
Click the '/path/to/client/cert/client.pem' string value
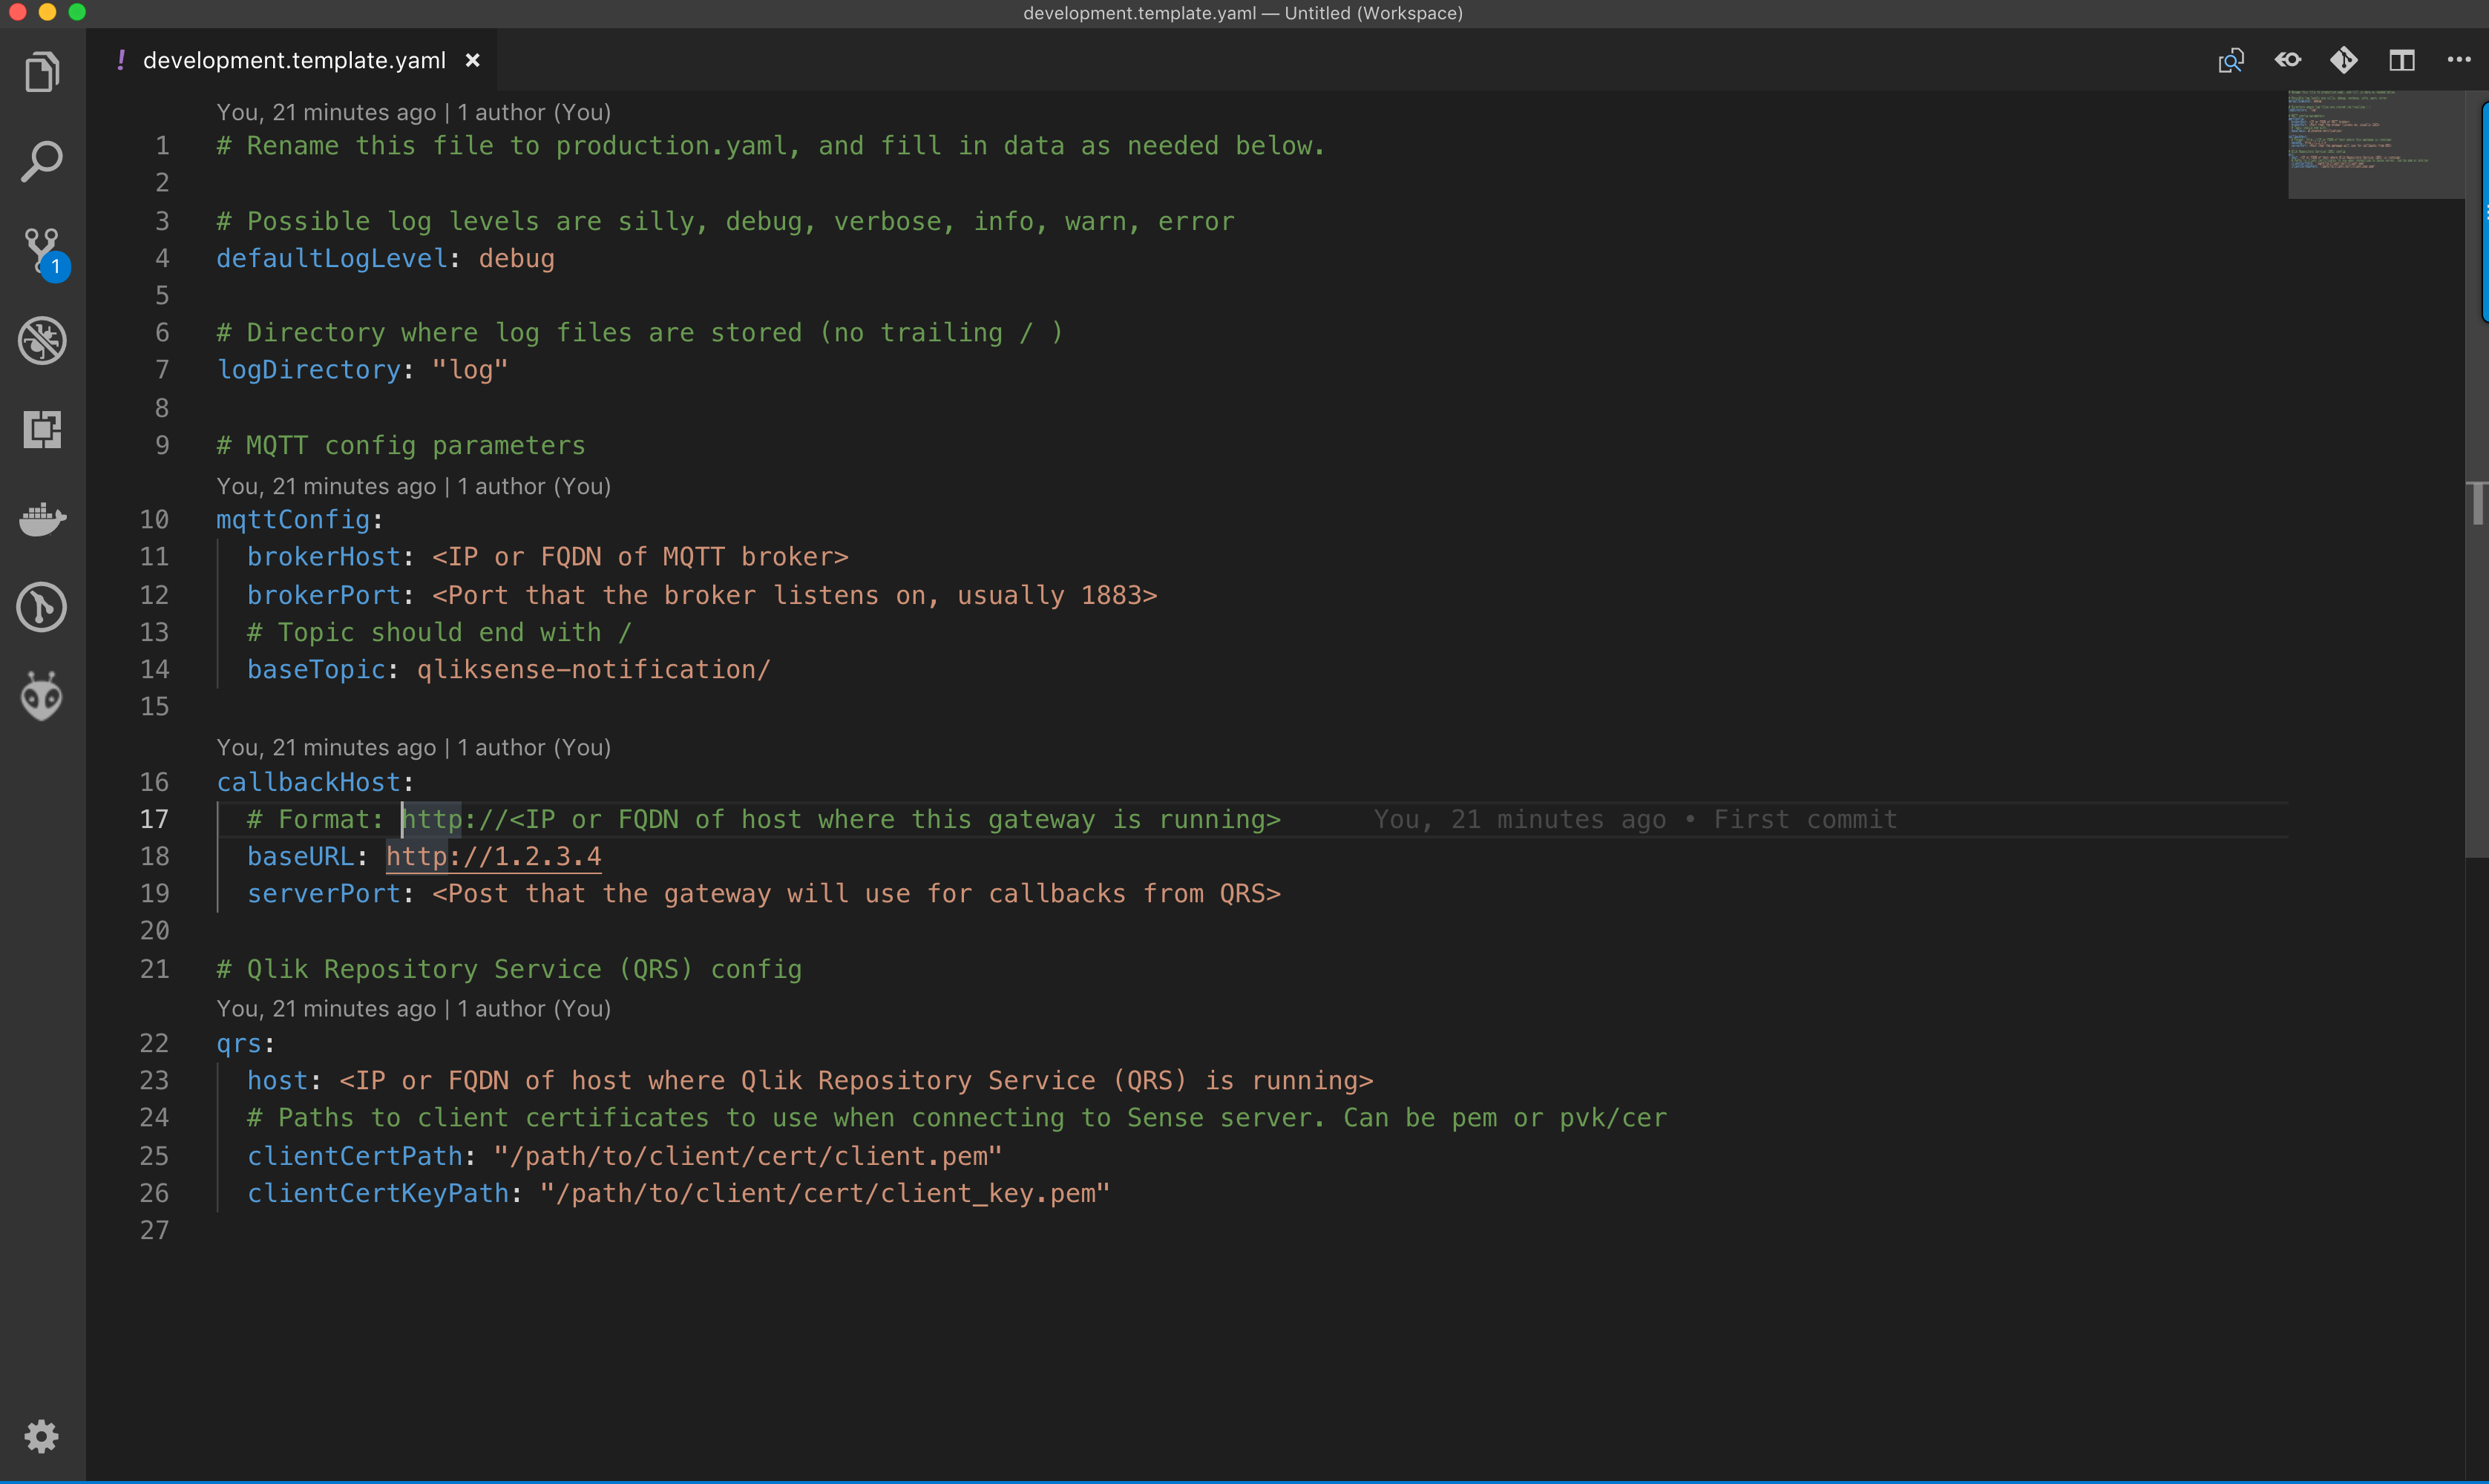[748, 1156]
